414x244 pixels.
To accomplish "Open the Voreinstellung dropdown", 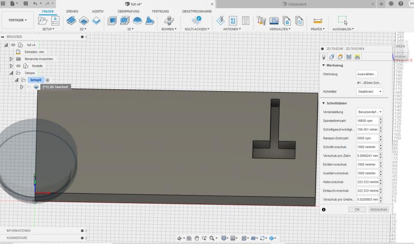I will 369,112.
